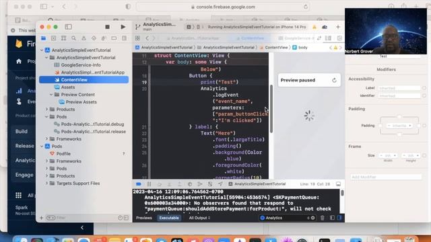Image resolution: width=431 pixels, height=242 pixels.
Task: Open the Debug navigator icon
Action: [104, 38]
